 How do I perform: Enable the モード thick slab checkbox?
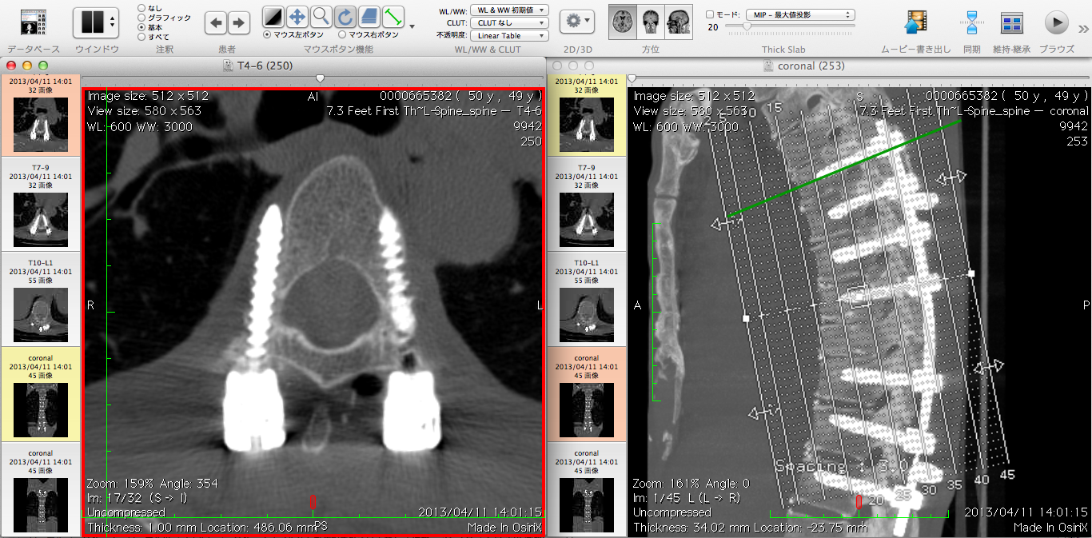click(x=711, y=14)
